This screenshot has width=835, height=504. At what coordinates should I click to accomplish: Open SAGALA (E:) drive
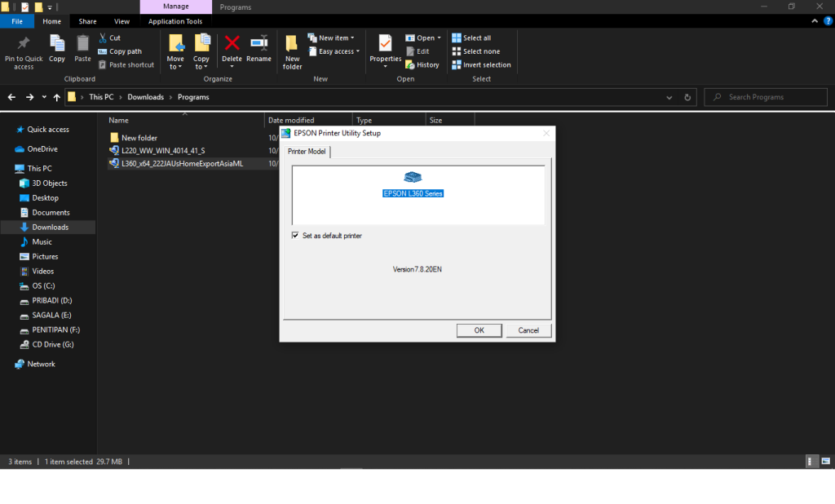click(46, 315)
